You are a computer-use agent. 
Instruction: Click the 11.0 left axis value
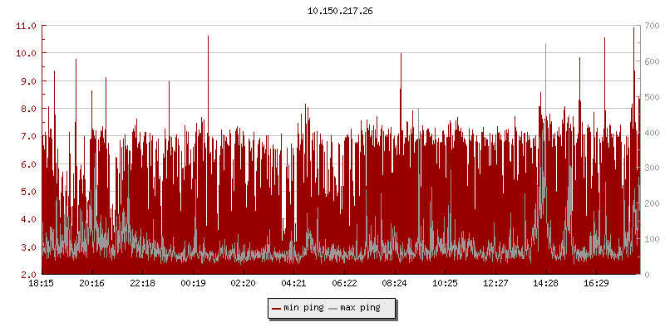[x=26, y=26]
